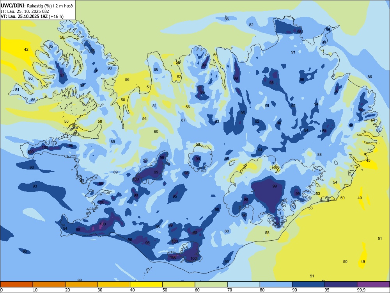
Task: Select the dark navy 95–99.9 legend swatch
Action: tap(341, 284)
